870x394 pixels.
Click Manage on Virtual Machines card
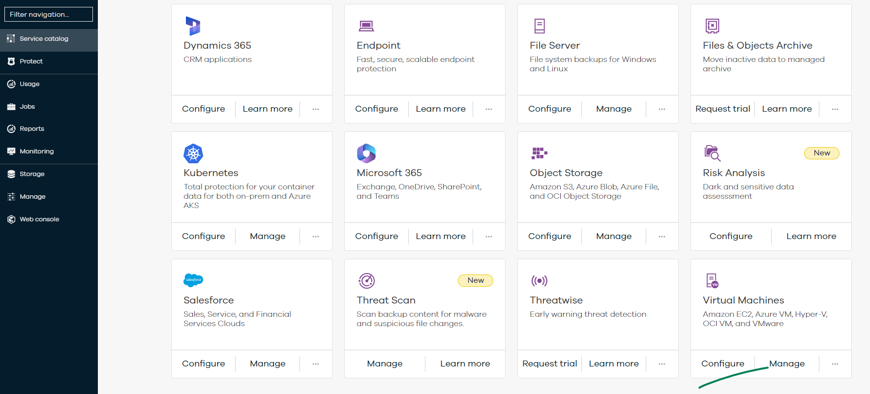[787, 364]
